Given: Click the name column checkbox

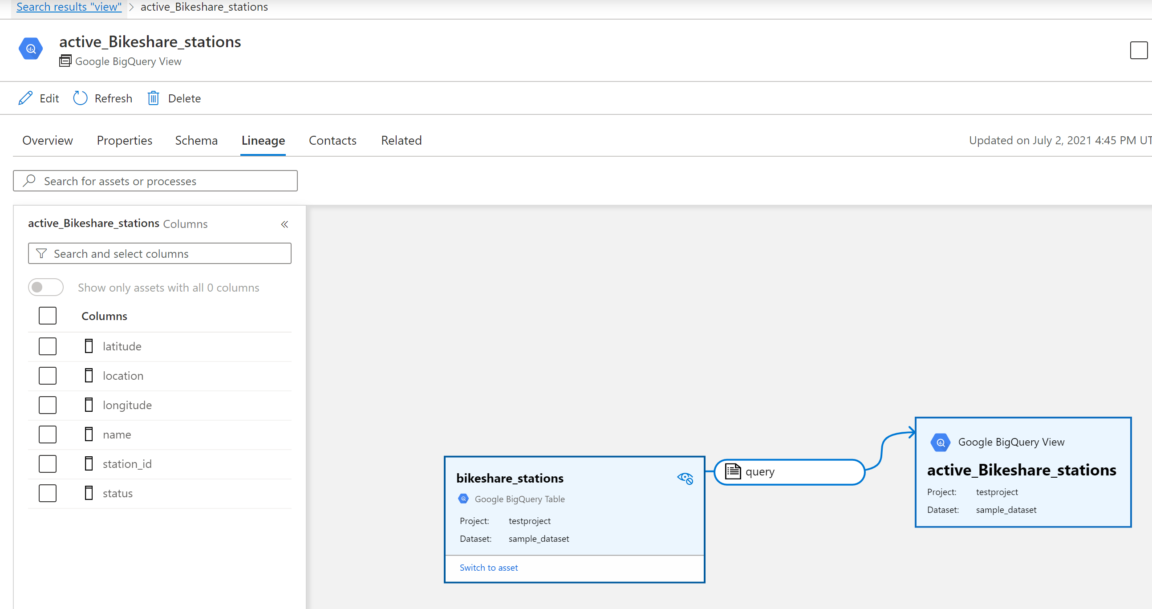Looking at the screenshot, I should coord(47,434).
